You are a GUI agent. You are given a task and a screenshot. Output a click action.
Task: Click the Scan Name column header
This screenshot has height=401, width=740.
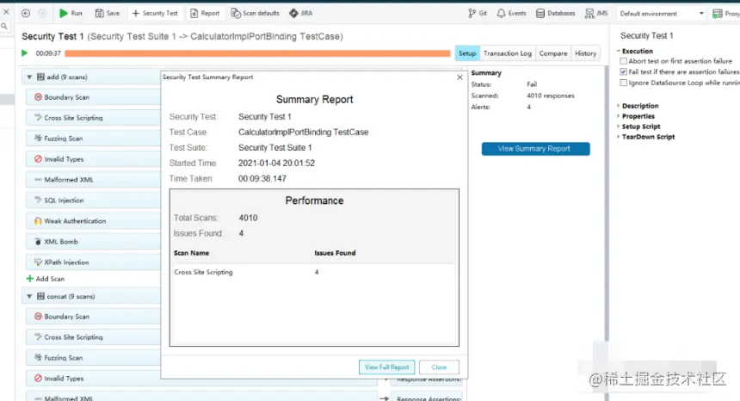click(x=191, y=253)
